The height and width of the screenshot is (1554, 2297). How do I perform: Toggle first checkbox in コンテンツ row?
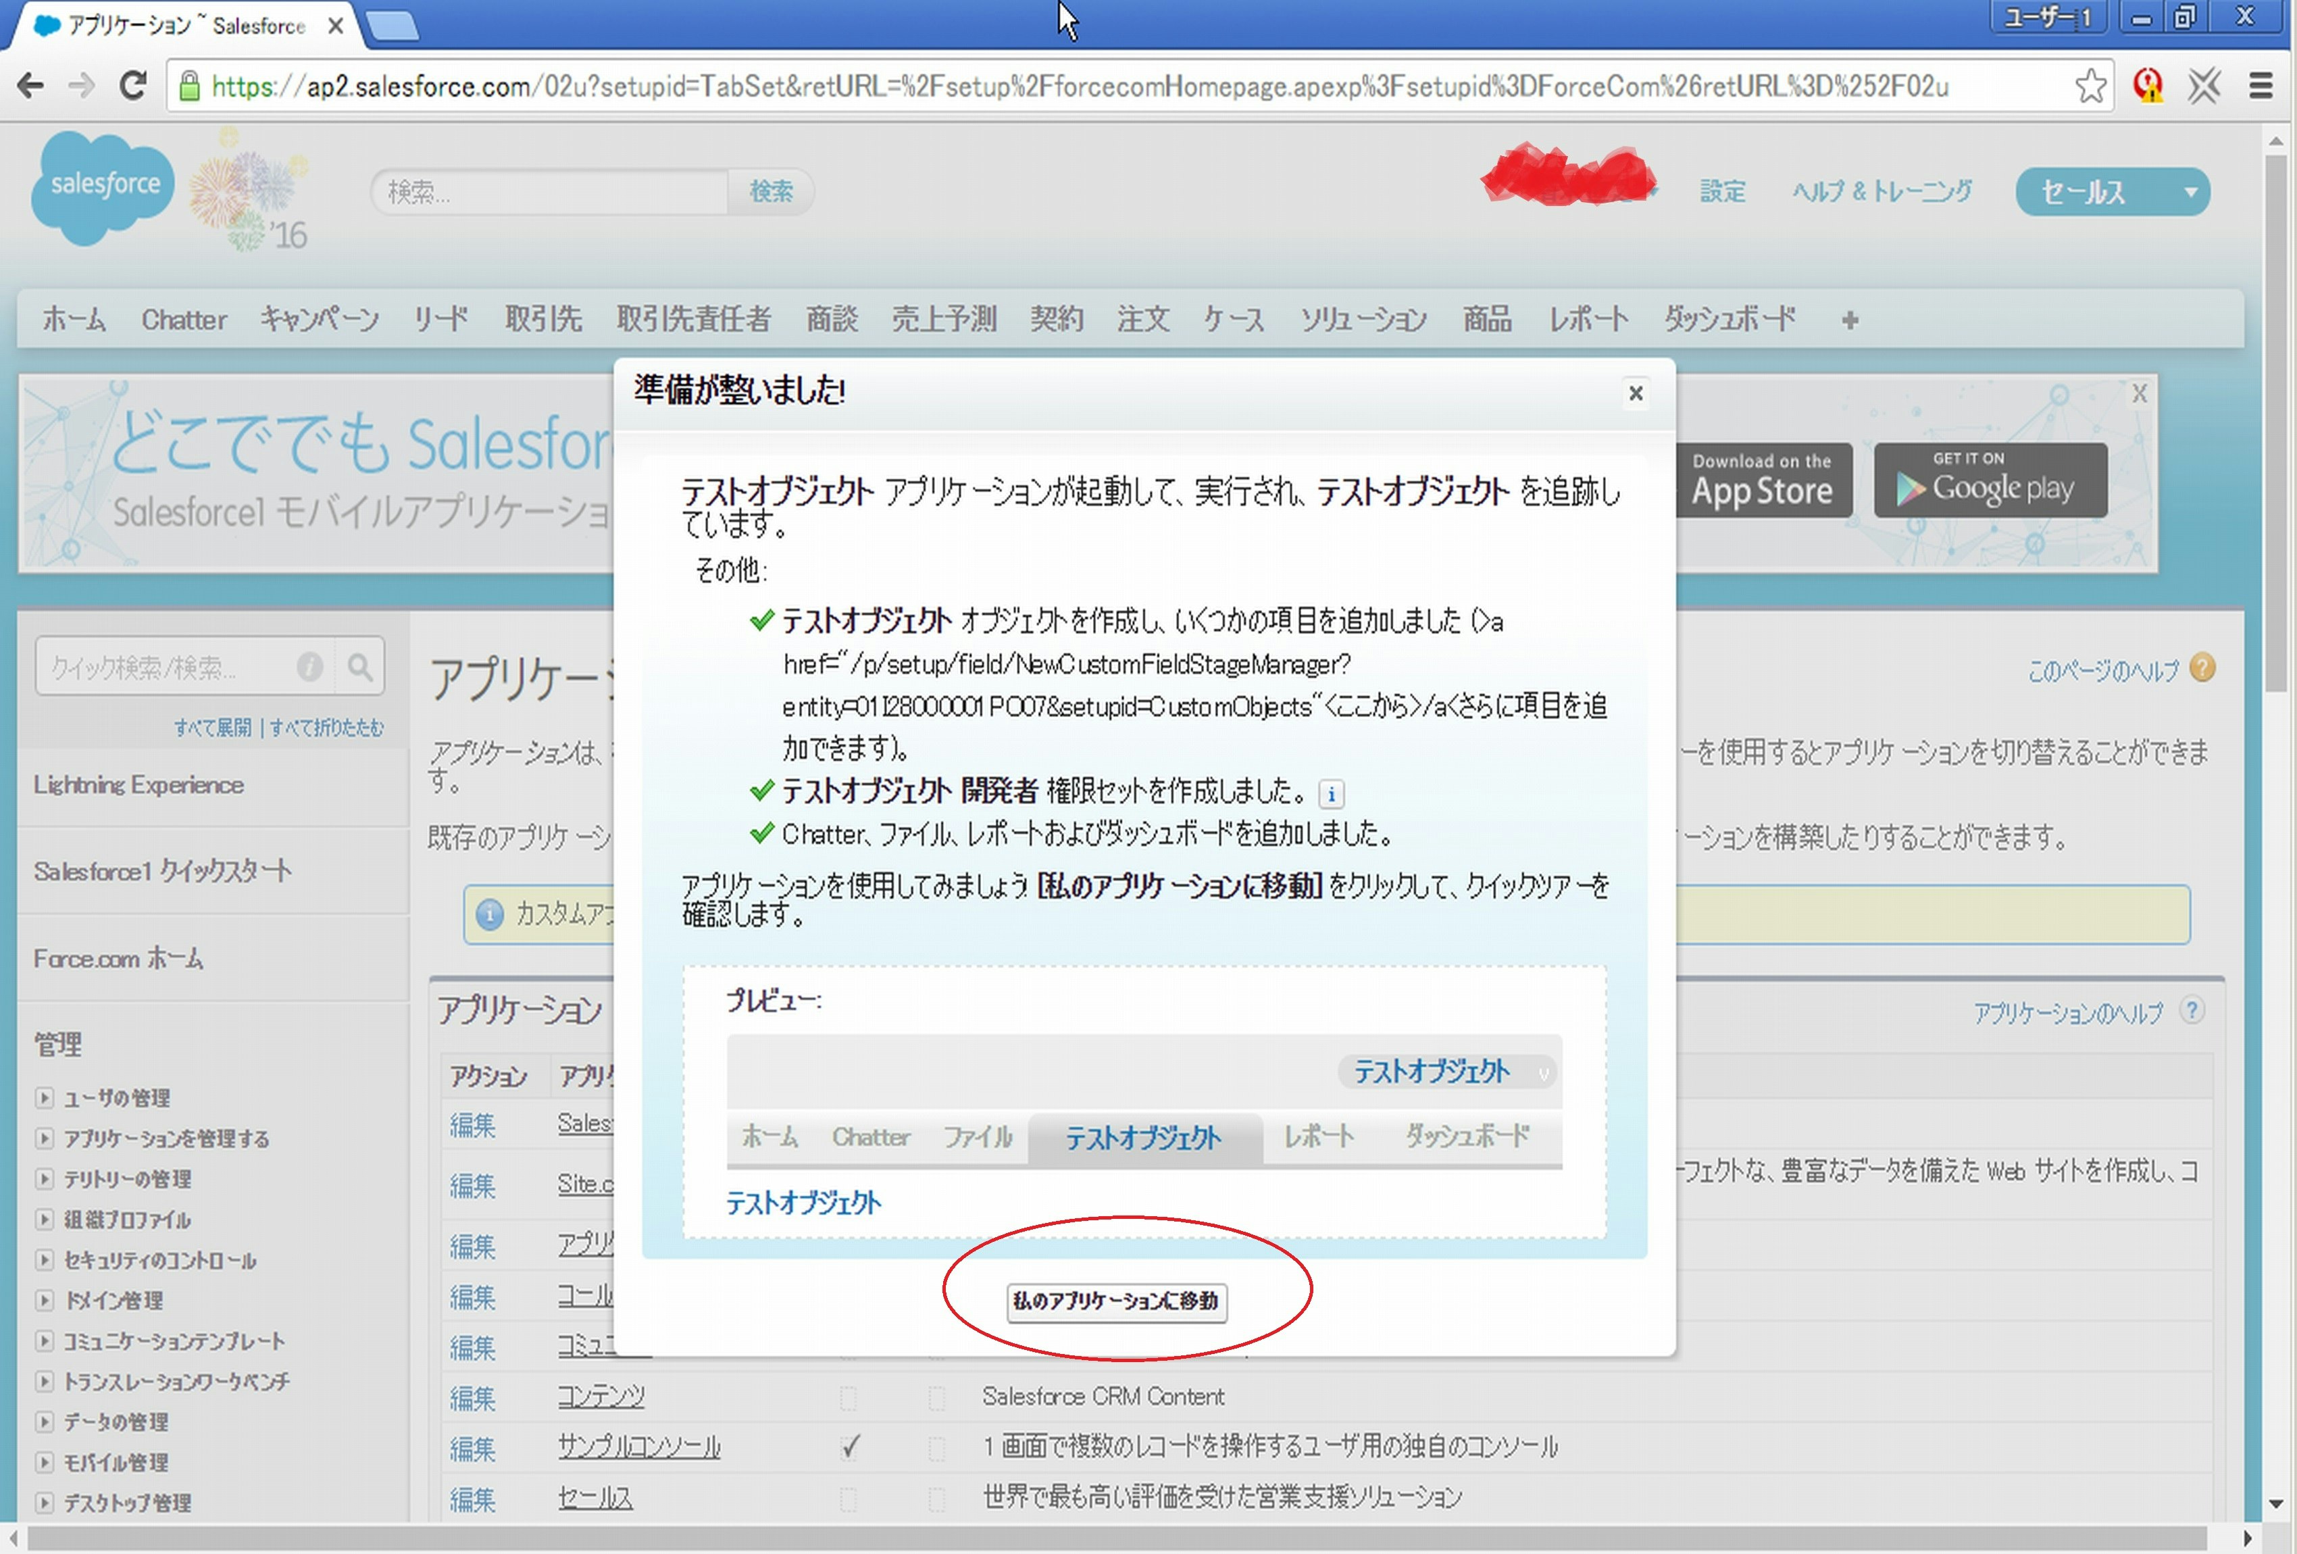point(849,1397)
